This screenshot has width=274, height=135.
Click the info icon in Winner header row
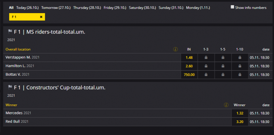coord(226,105)
